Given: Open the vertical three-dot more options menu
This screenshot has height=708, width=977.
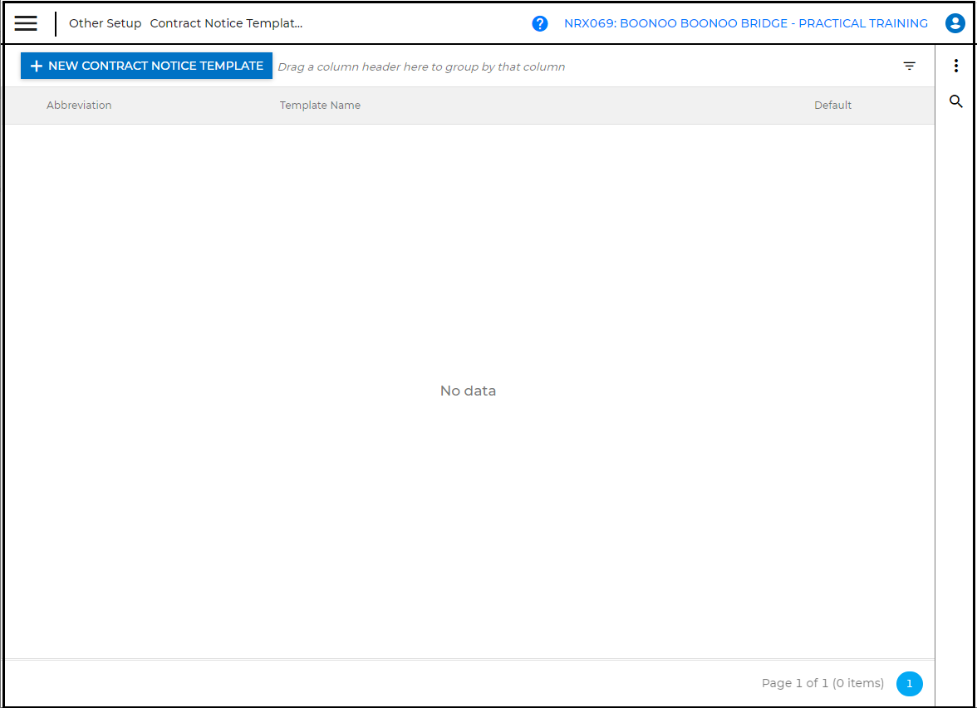Looking at the screenshot, I should click(956, 66).
